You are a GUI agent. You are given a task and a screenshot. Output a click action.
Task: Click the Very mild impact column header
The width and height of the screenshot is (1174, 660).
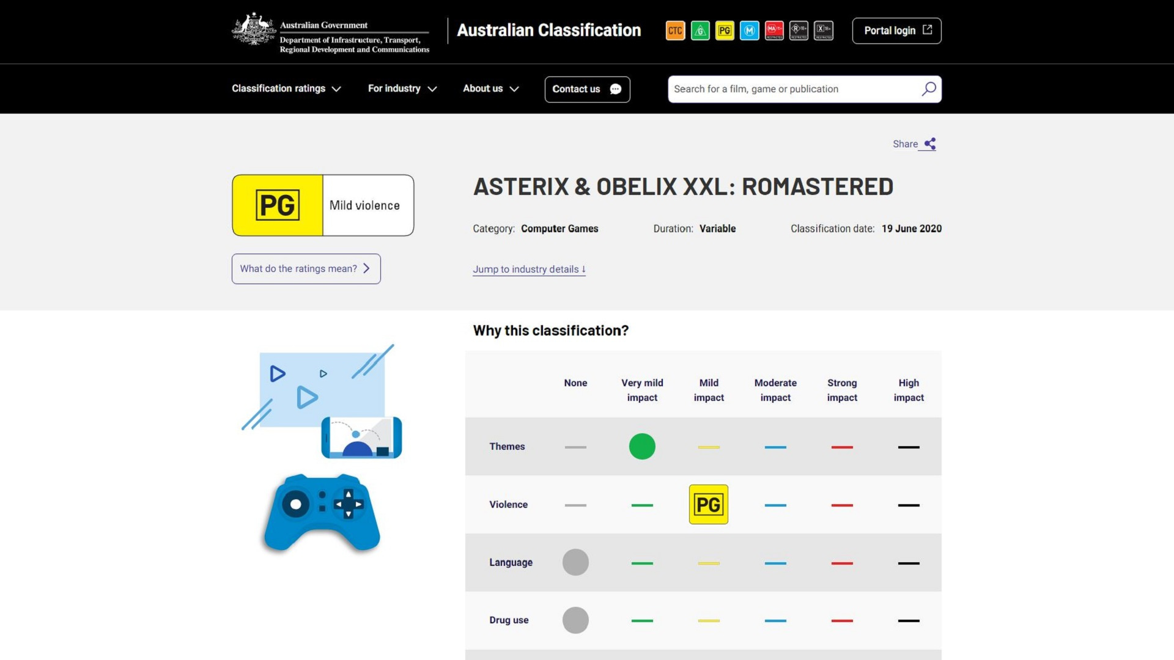(642, 390)
